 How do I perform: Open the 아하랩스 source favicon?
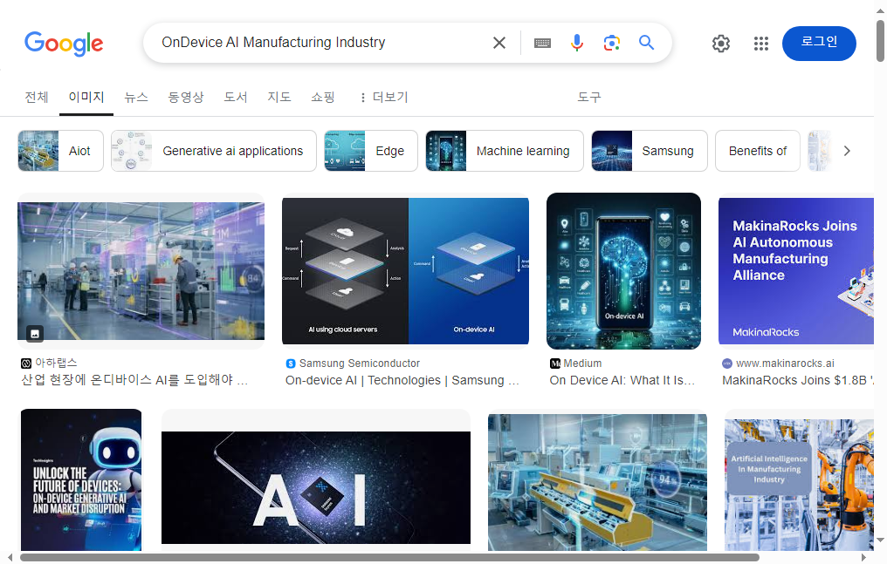(x=26, y=363)
